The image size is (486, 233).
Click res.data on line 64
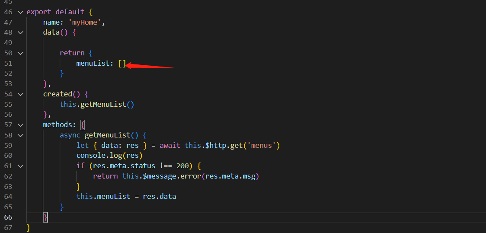tap(159, 196)
